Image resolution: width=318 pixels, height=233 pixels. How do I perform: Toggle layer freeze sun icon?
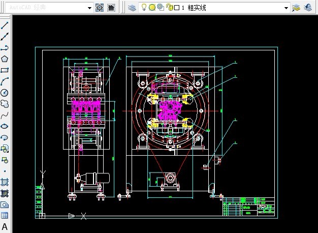tap(152, 8)
